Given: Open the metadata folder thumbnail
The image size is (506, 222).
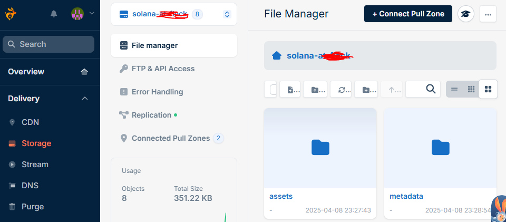Looking at the screenshot, I should (440, 148).
